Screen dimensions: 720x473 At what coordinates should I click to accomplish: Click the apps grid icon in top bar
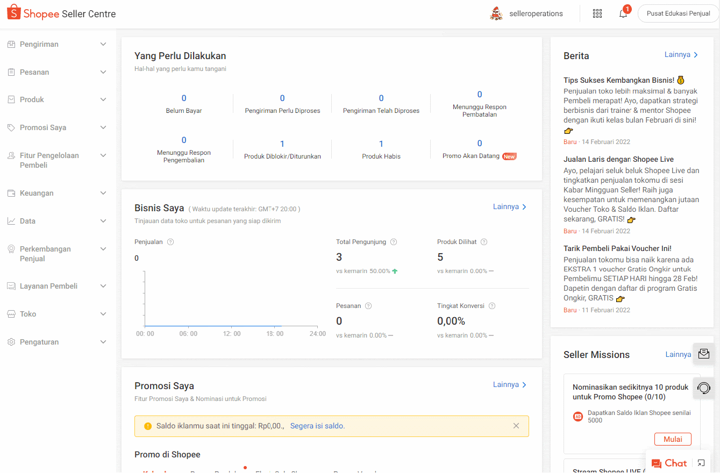tap(597, 13)
